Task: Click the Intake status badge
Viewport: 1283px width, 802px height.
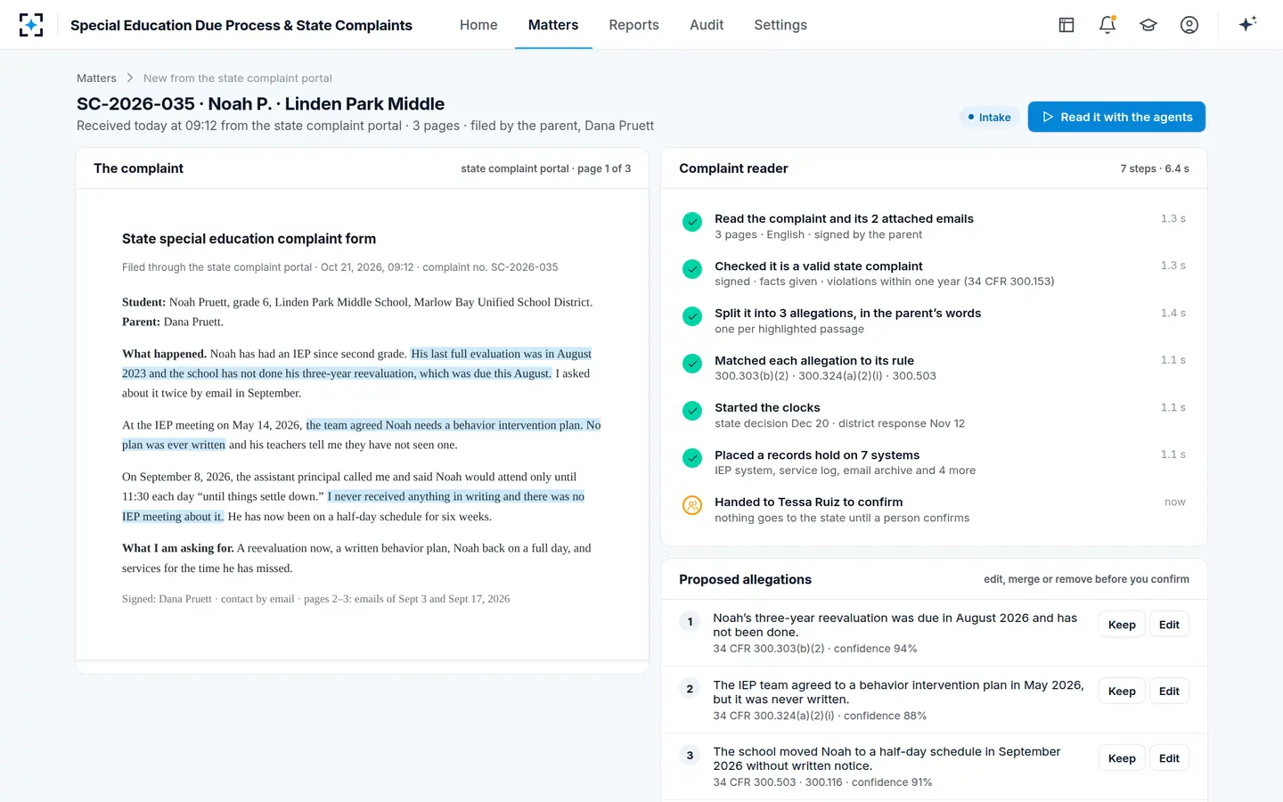Action: click(x=989, y=117)
